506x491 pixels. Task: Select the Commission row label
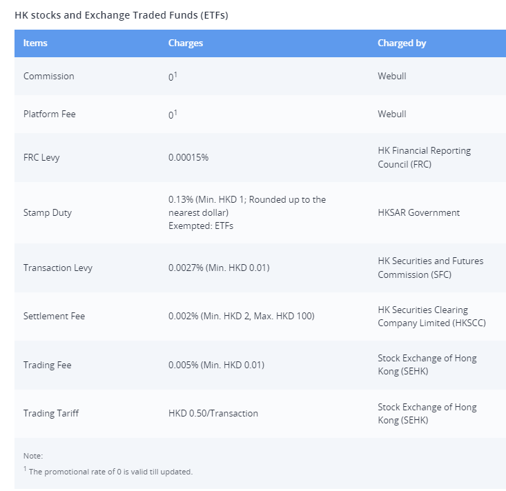point(49,76)
